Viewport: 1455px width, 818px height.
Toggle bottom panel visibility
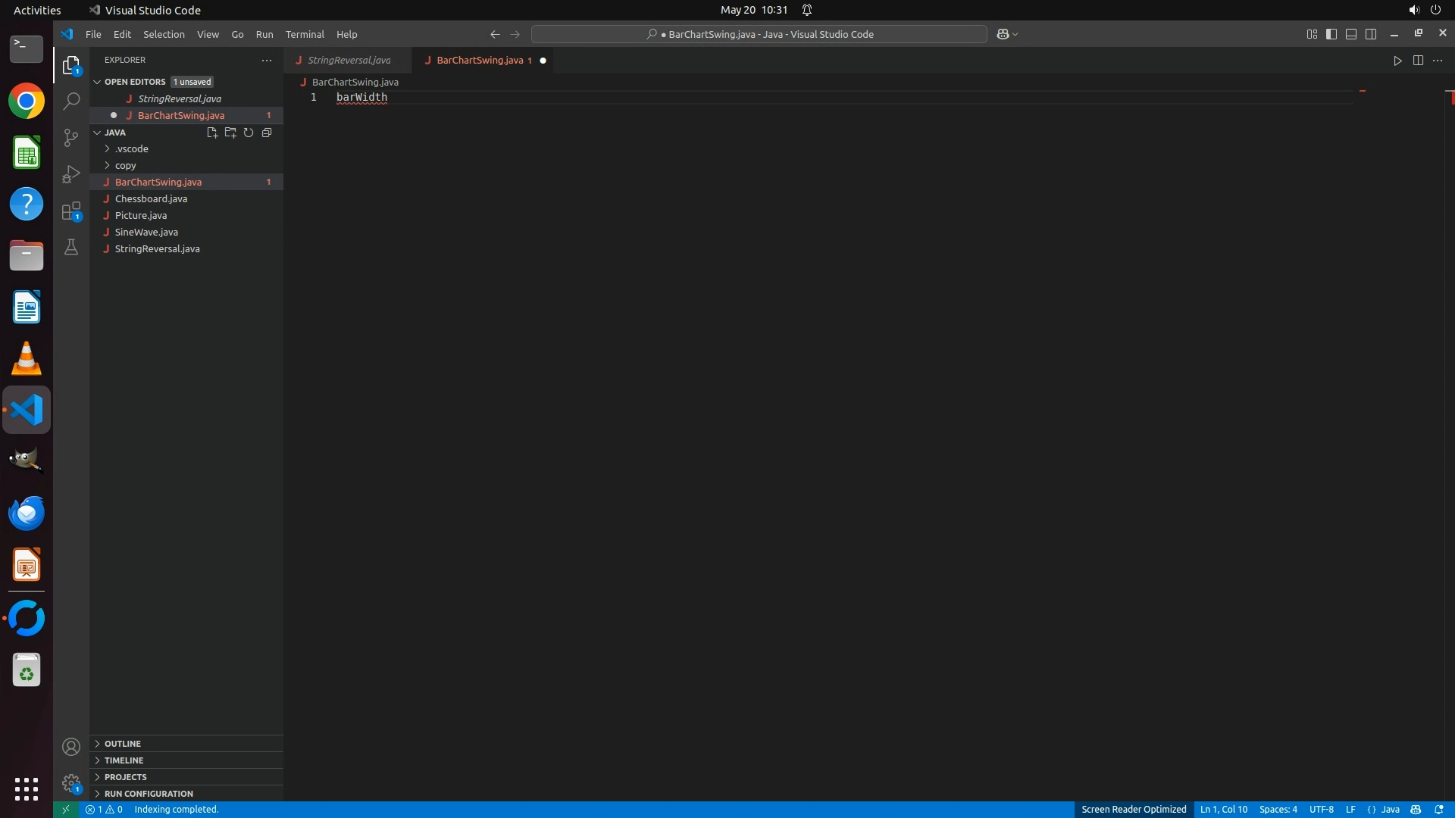pyautogui.click(x=1351, y=34)
